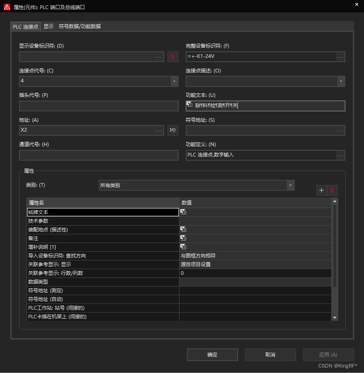Image resolution: width=364 pixels, height=373 pixels.
Task: Expand the 连接点代号 dropdown
Action: [x=175, y=82]
